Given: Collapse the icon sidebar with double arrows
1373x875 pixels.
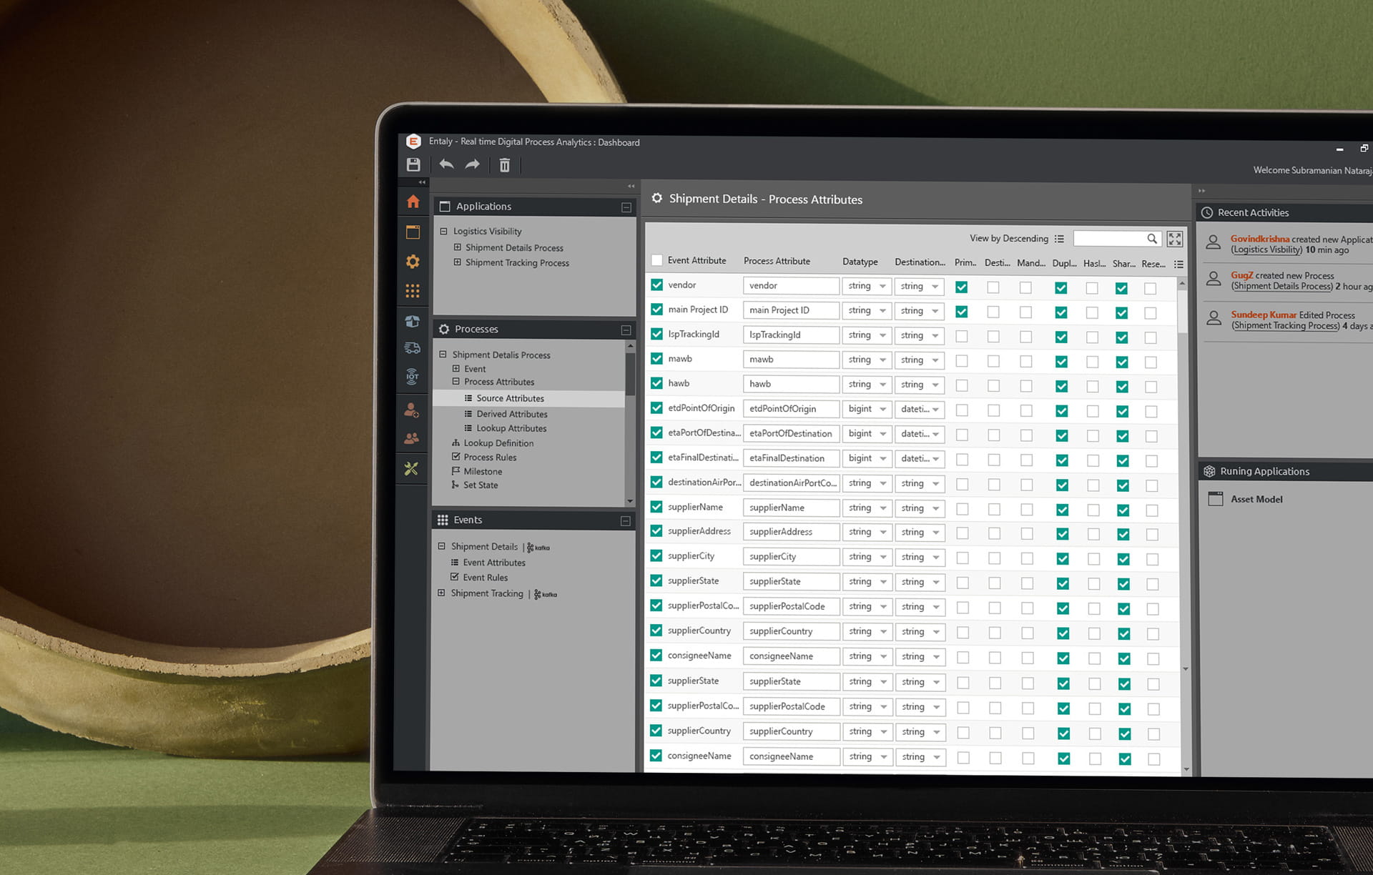Looking at the screenshot, I should coord(422,182).
